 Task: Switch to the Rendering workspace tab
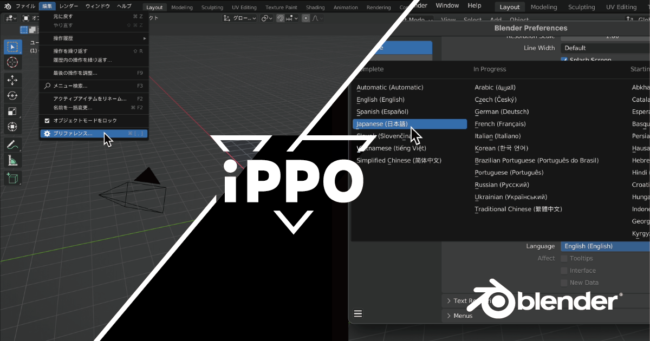pyautogui.click(x=379, y=8)
